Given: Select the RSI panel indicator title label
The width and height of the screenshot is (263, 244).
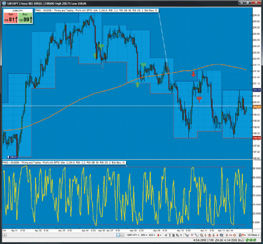Looking at the screenshot, I should (x=64, y=163).
